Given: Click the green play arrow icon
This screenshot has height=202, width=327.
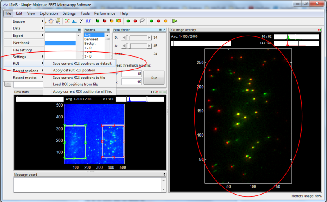Looking at the screenshot, I should click(x=175, y=21).
